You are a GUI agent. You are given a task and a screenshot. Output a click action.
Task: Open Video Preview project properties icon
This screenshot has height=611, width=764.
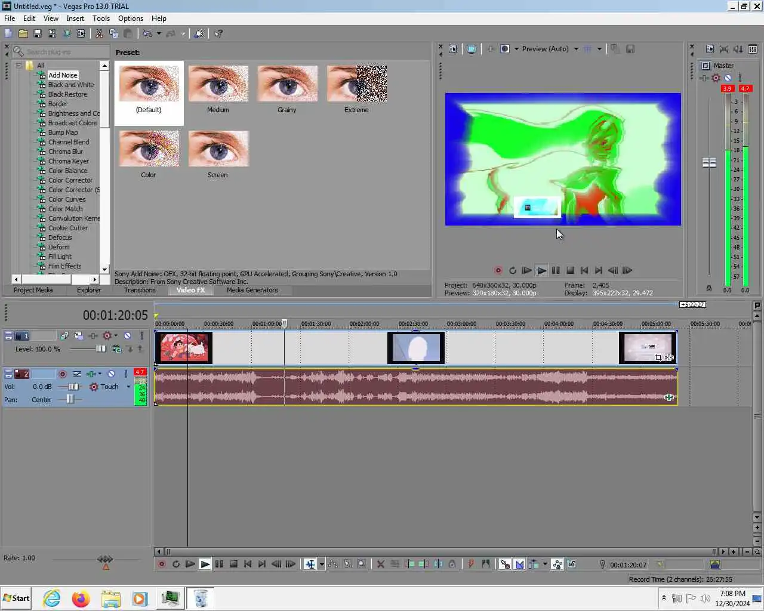(x=452, y=49)
